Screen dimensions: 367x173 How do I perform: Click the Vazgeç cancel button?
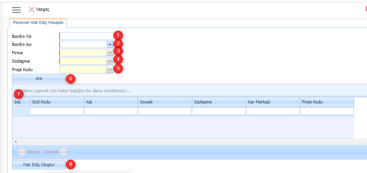pos(39,9)
